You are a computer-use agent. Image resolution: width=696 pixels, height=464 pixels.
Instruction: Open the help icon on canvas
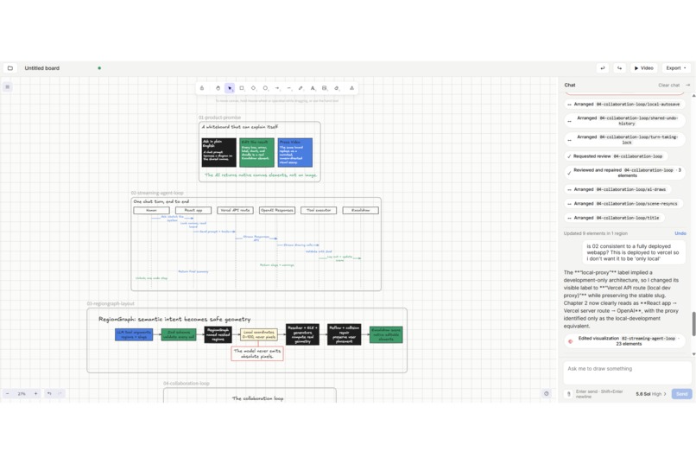coord(547,393)
